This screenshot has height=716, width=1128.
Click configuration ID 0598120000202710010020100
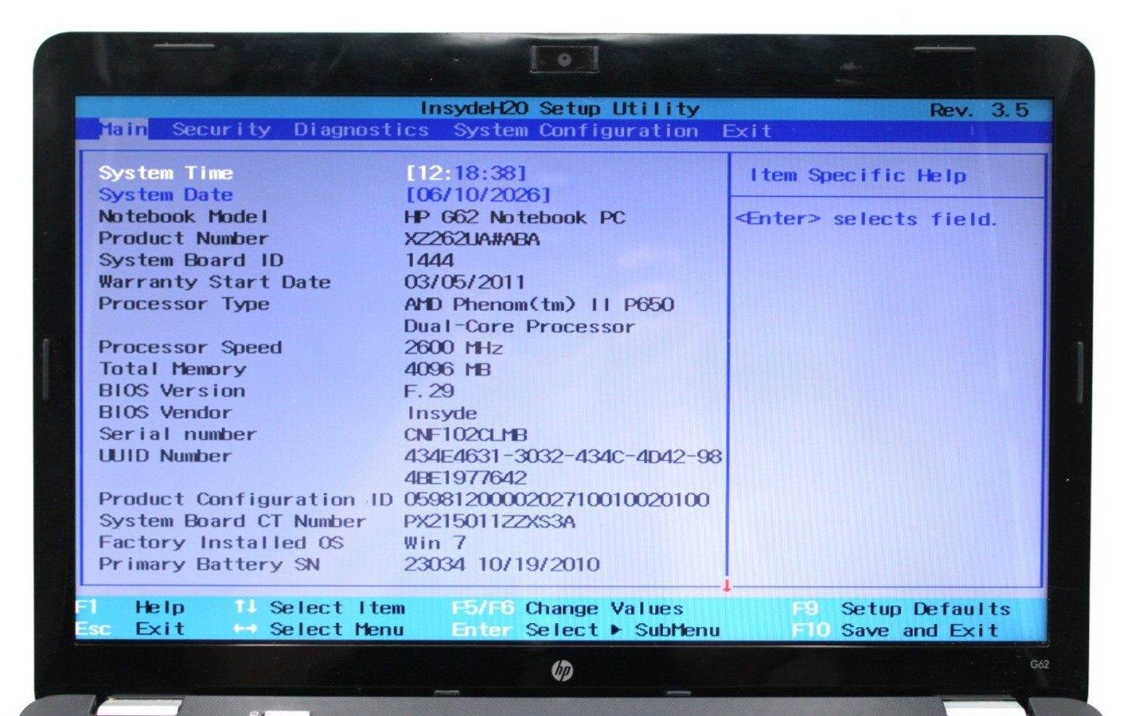(x=557, y=500)
